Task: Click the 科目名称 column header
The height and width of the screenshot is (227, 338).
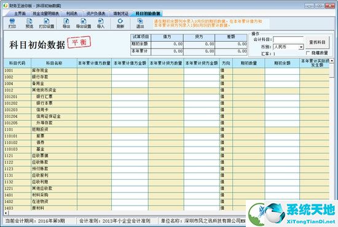Action: [x=54, y=63]
